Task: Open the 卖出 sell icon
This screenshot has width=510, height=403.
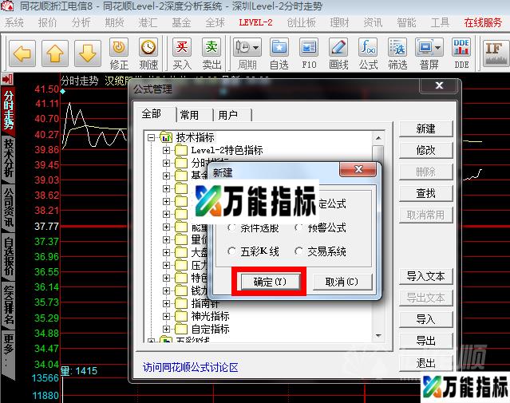Action: pos(212,53)
